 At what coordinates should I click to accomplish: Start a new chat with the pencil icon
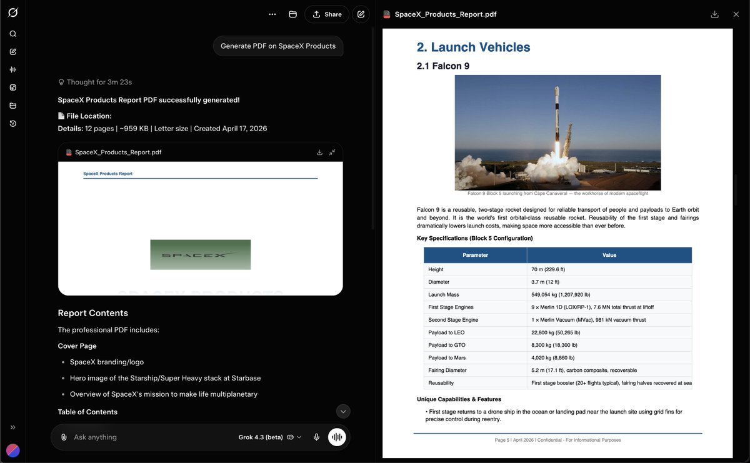pos(12,51)
